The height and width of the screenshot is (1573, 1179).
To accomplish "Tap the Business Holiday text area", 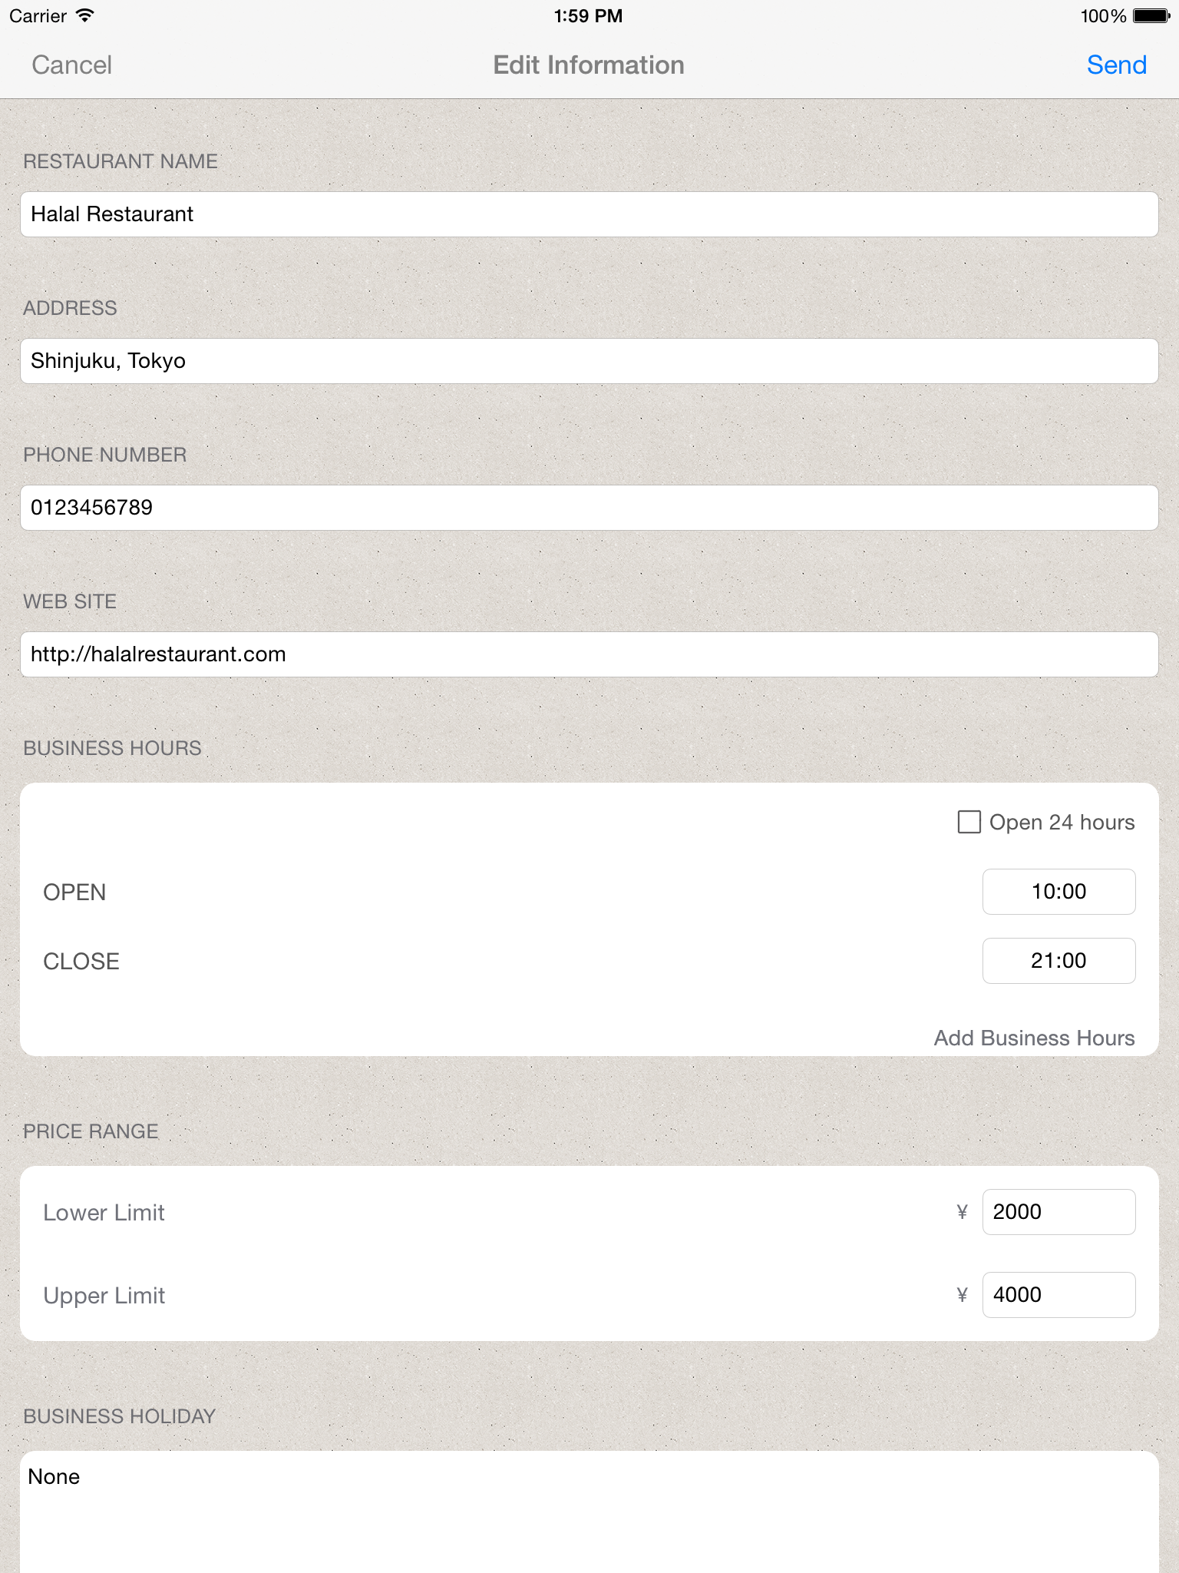I will point(589,1512).
